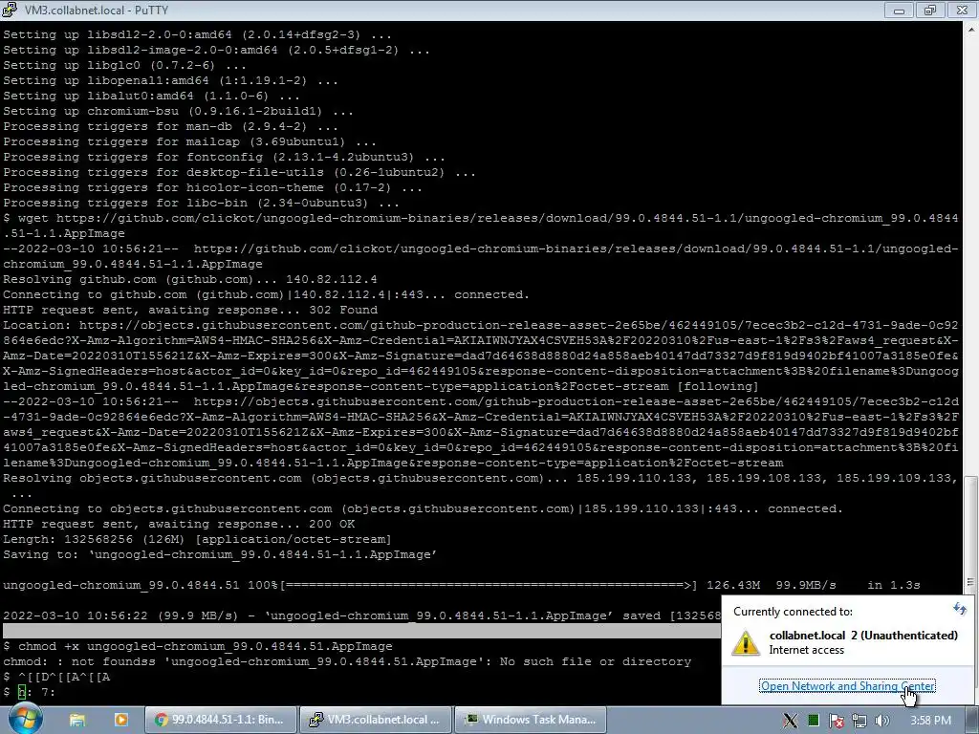Image resolution: width=979 pixels, height=734 pixels.
Task: Click the PuTTY scrollbar up arrow
Action: pyautogui.click(x=970, y=28)
